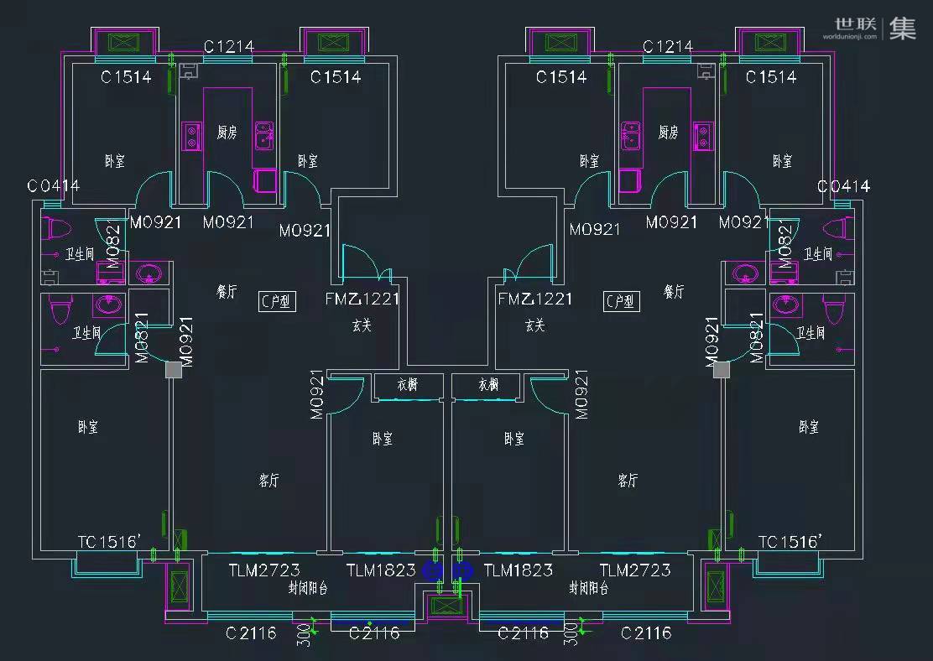Click the left blue circle marker at bottom center

[x=433, y=571]
